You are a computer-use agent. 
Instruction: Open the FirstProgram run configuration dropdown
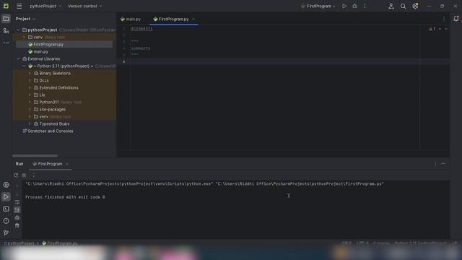[318, 6]
